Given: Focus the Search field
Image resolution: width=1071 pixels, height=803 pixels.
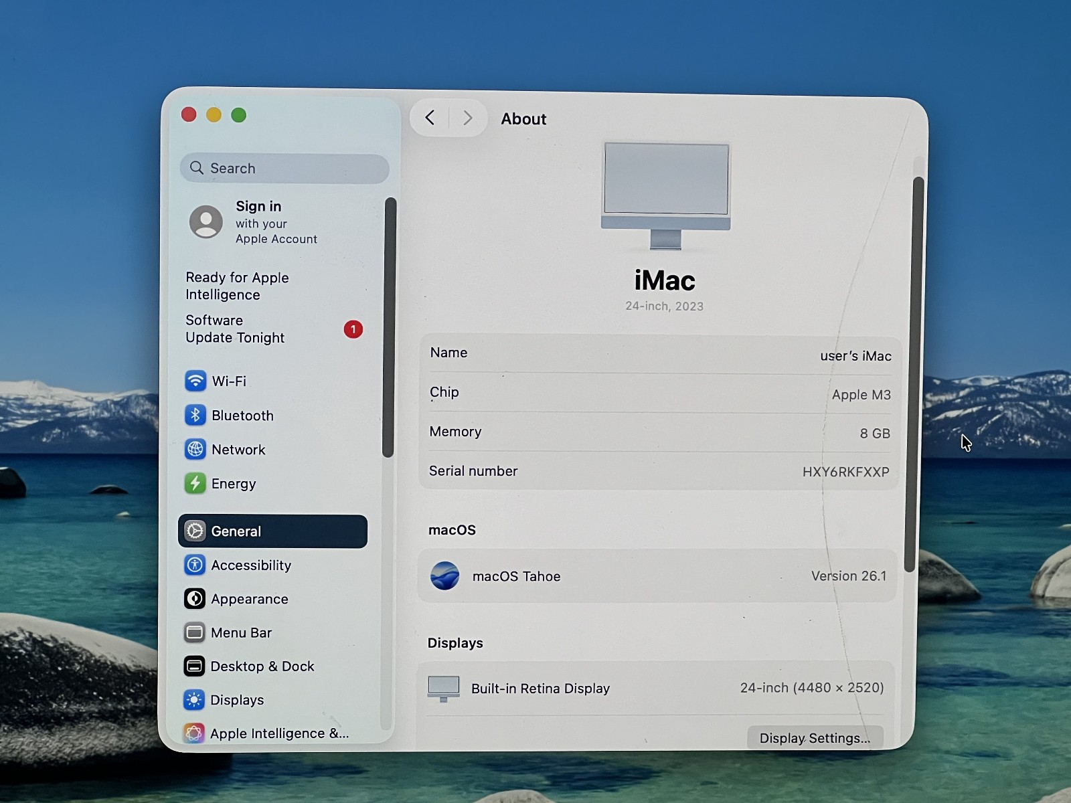Looking at the screenshot, I should [284, 168].
